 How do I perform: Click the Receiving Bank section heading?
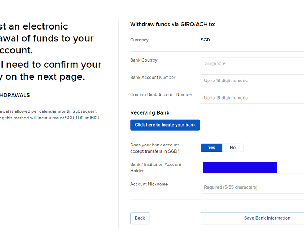click(150, 113)
